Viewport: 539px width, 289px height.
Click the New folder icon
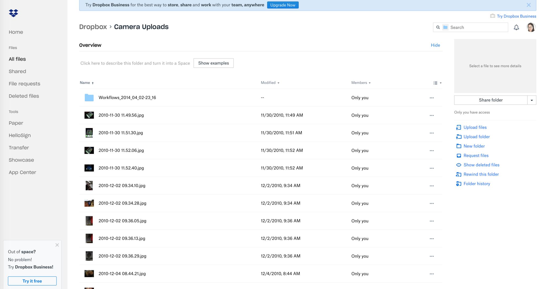(x=458, y=146)
